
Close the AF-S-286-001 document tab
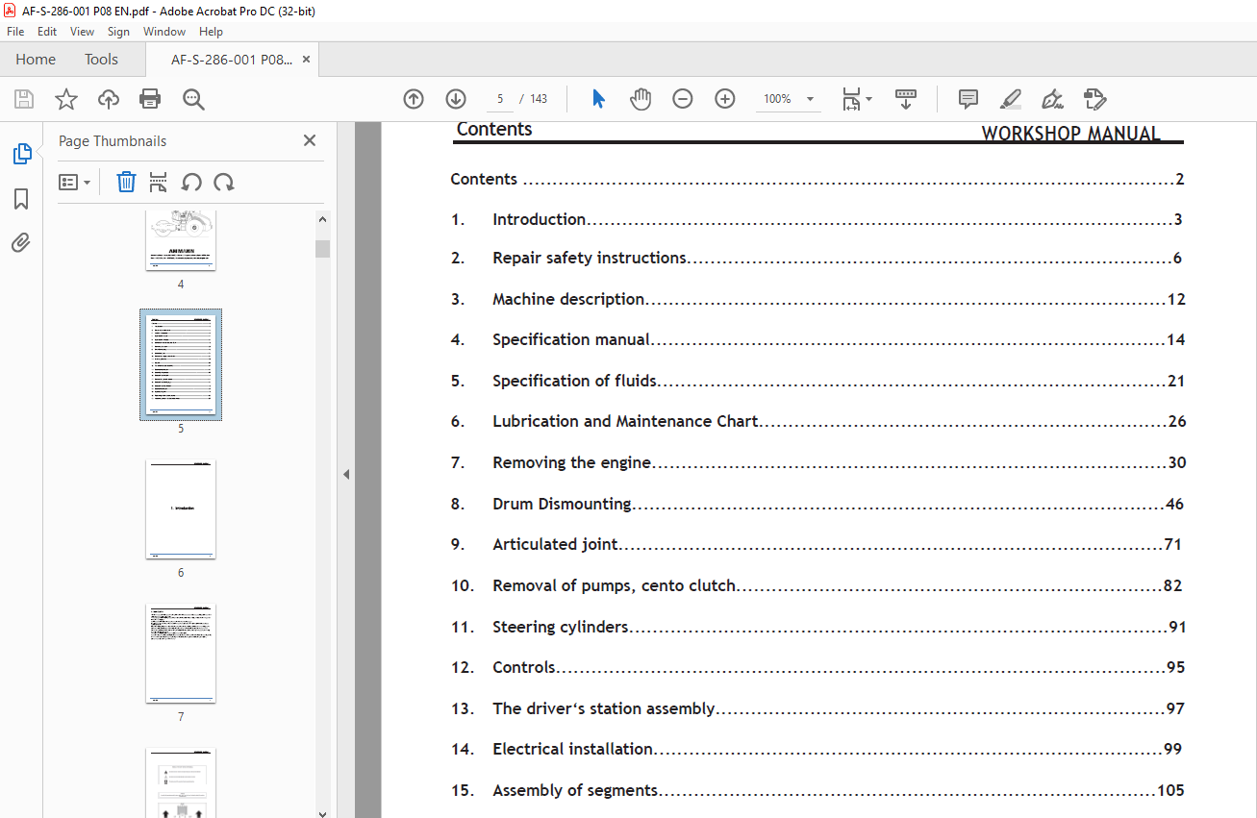point(306,60)
